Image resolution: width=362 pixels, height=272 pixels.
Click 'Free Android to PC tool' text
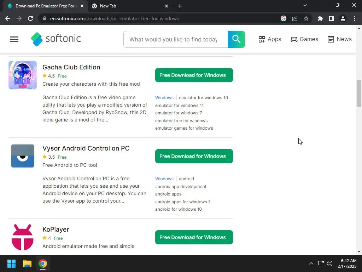click(70, 165)
